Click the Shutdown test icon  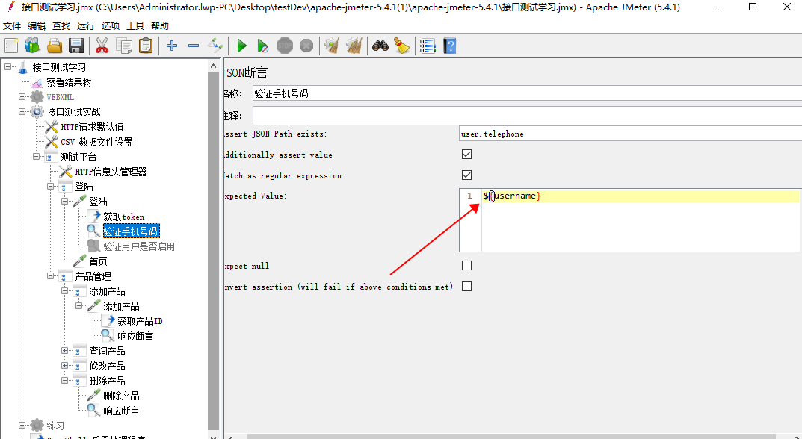(306, 46)
